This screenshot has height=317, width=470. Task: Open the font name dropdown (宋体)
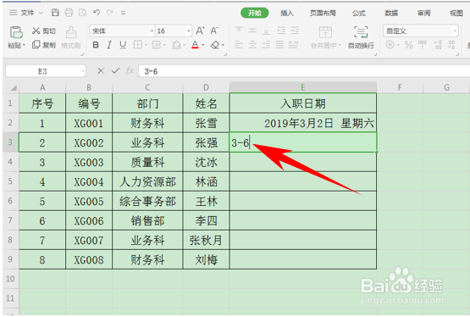(x=152, y=31)
